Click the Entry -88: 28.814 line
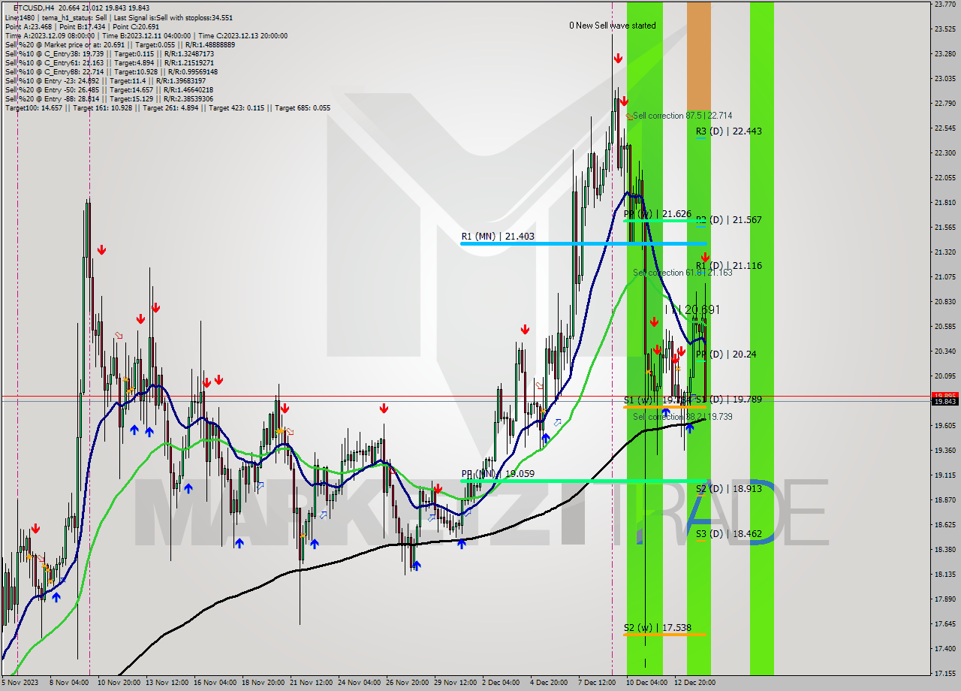Screen dimensions: 961x691 [110, 98]
